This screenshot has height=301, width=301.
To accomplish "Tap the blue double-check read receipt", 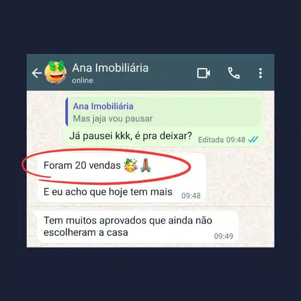I will [253, 139].
